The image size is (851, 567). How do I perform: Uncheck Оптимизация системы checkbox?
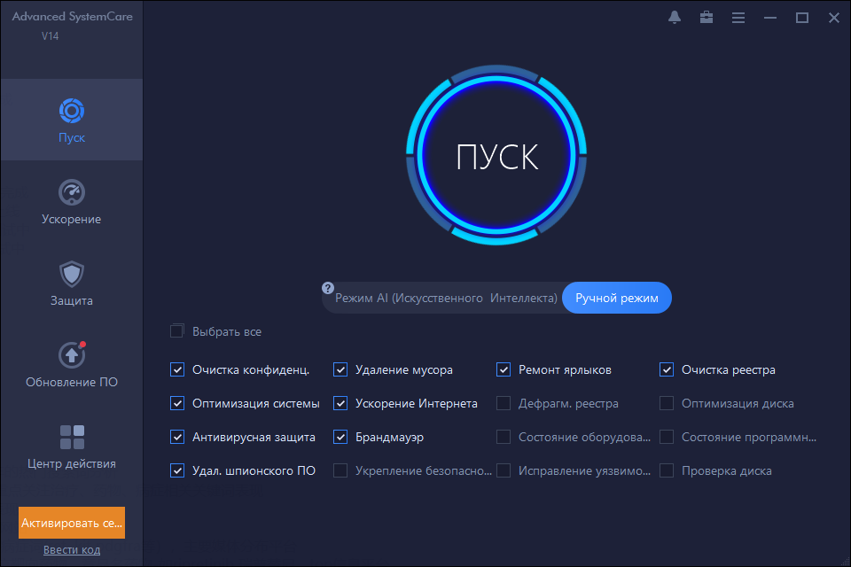click(x=177, y=403)
